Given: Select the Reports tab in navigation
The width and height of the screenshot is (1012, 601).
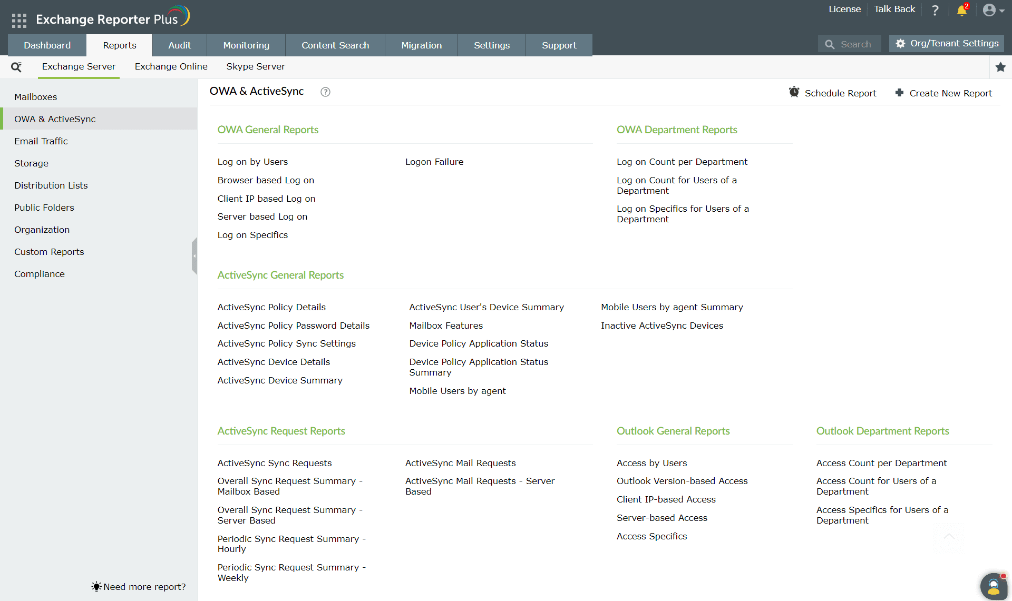Looking at the screenshot, I should tap(118, 45).
